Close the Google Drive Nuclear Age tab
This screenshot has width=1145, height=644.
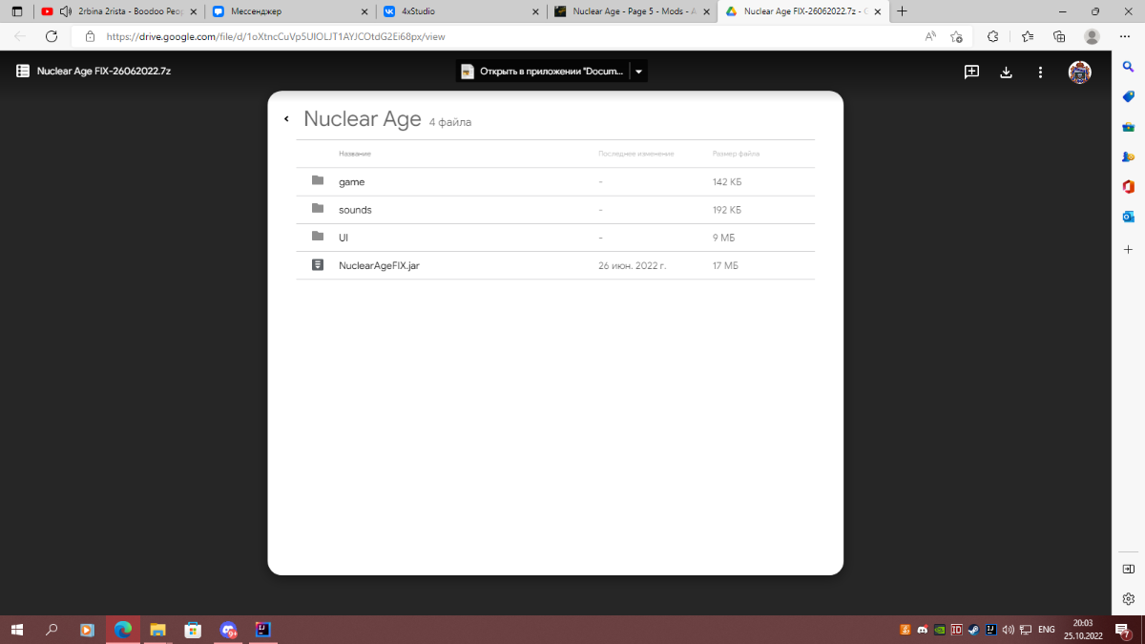[880, 11]
